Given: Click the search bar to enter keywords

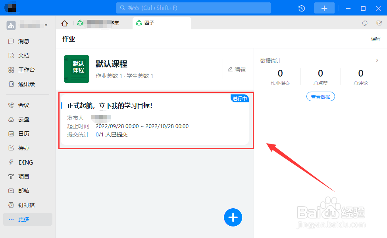Looking at the screenshot, I should click(x=193, y=8).
